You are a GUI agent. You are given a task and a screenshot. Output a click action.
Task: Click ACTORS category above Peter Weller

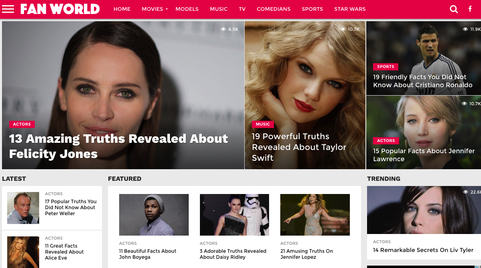point(54,194)
